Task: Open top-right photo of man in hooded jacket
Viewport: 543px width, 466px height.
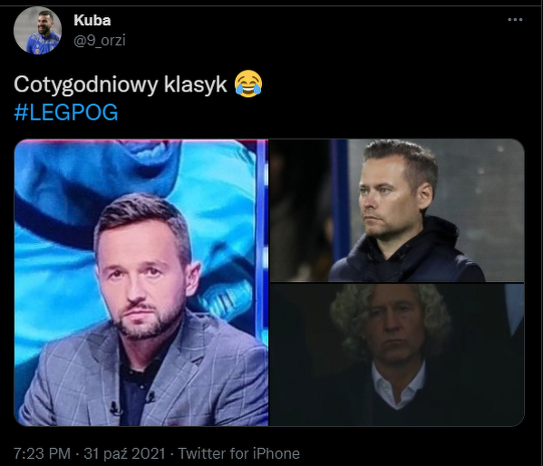Action: [x=397, y=210]
